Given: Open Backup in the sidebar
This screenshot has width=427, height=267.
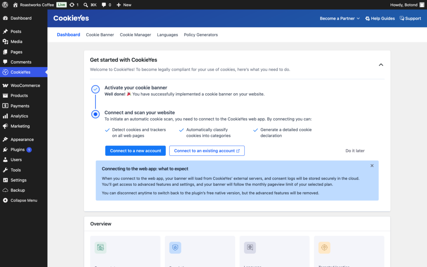Looking at the screenshot, I should 24,190.
